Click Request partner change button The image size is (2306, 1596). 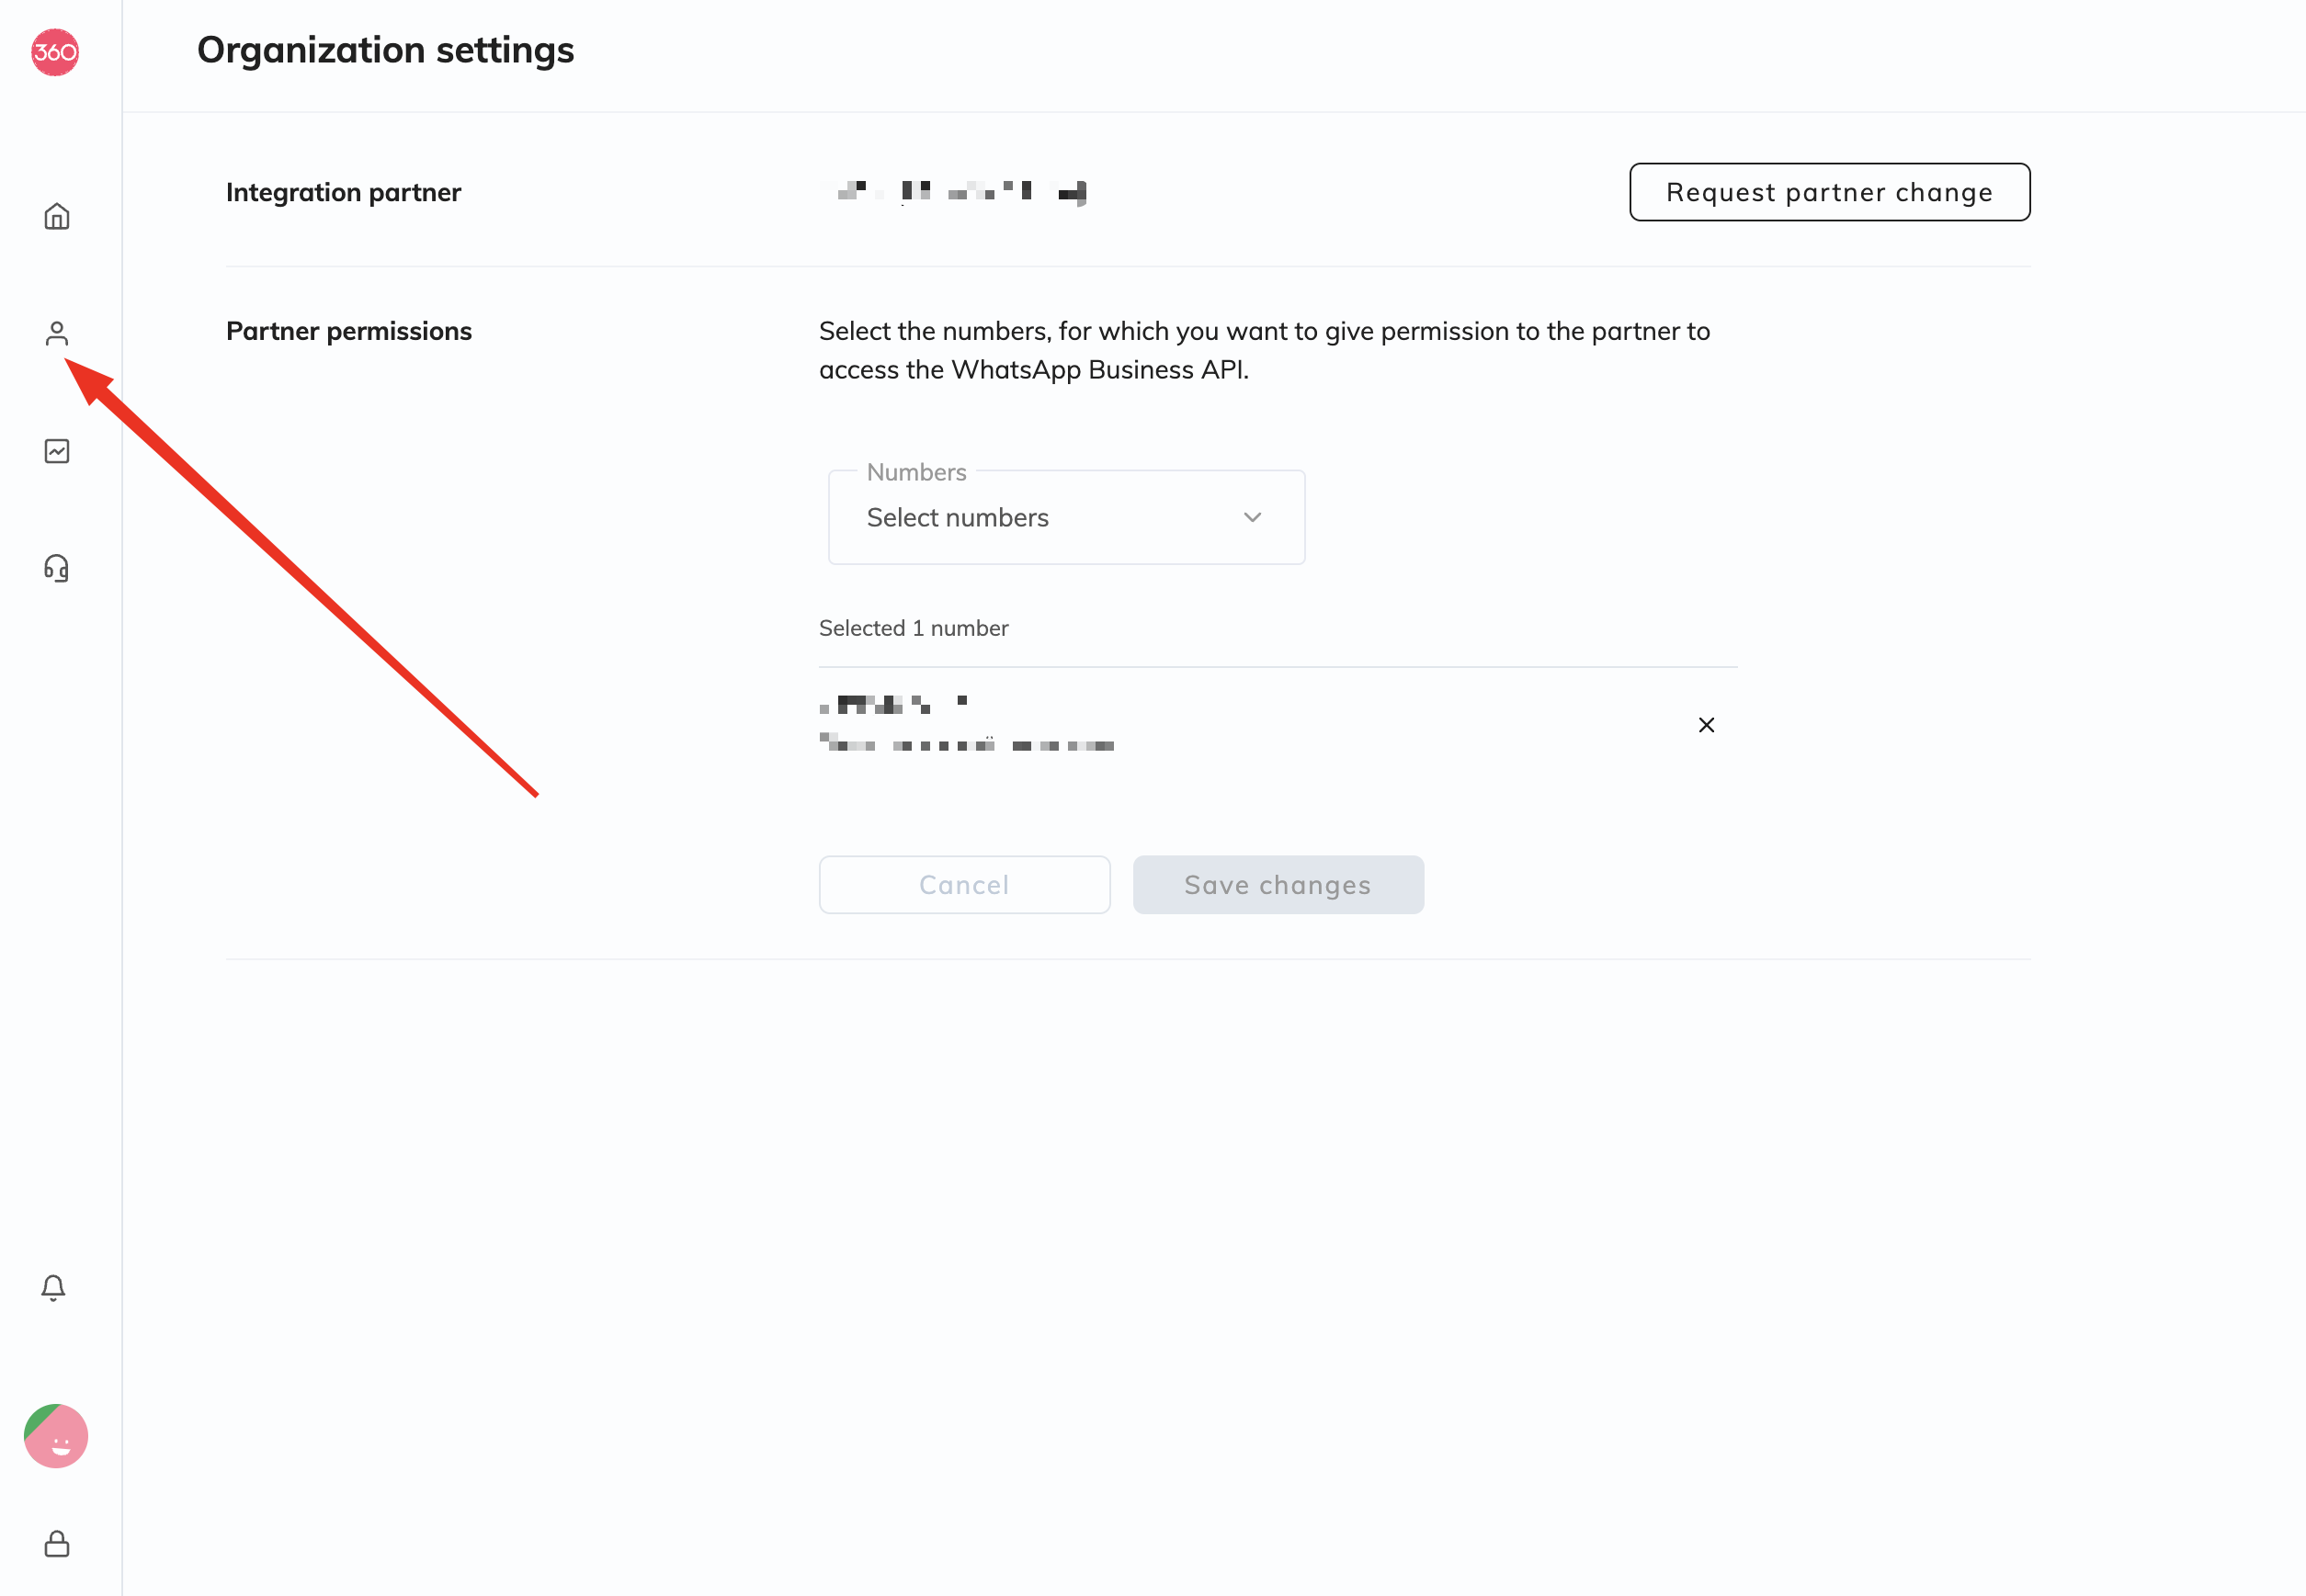(1829, 192)
